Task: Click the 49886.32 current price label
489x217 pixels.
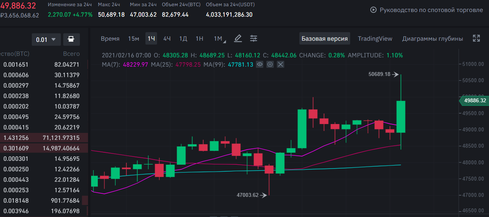Action: [473, 101]
